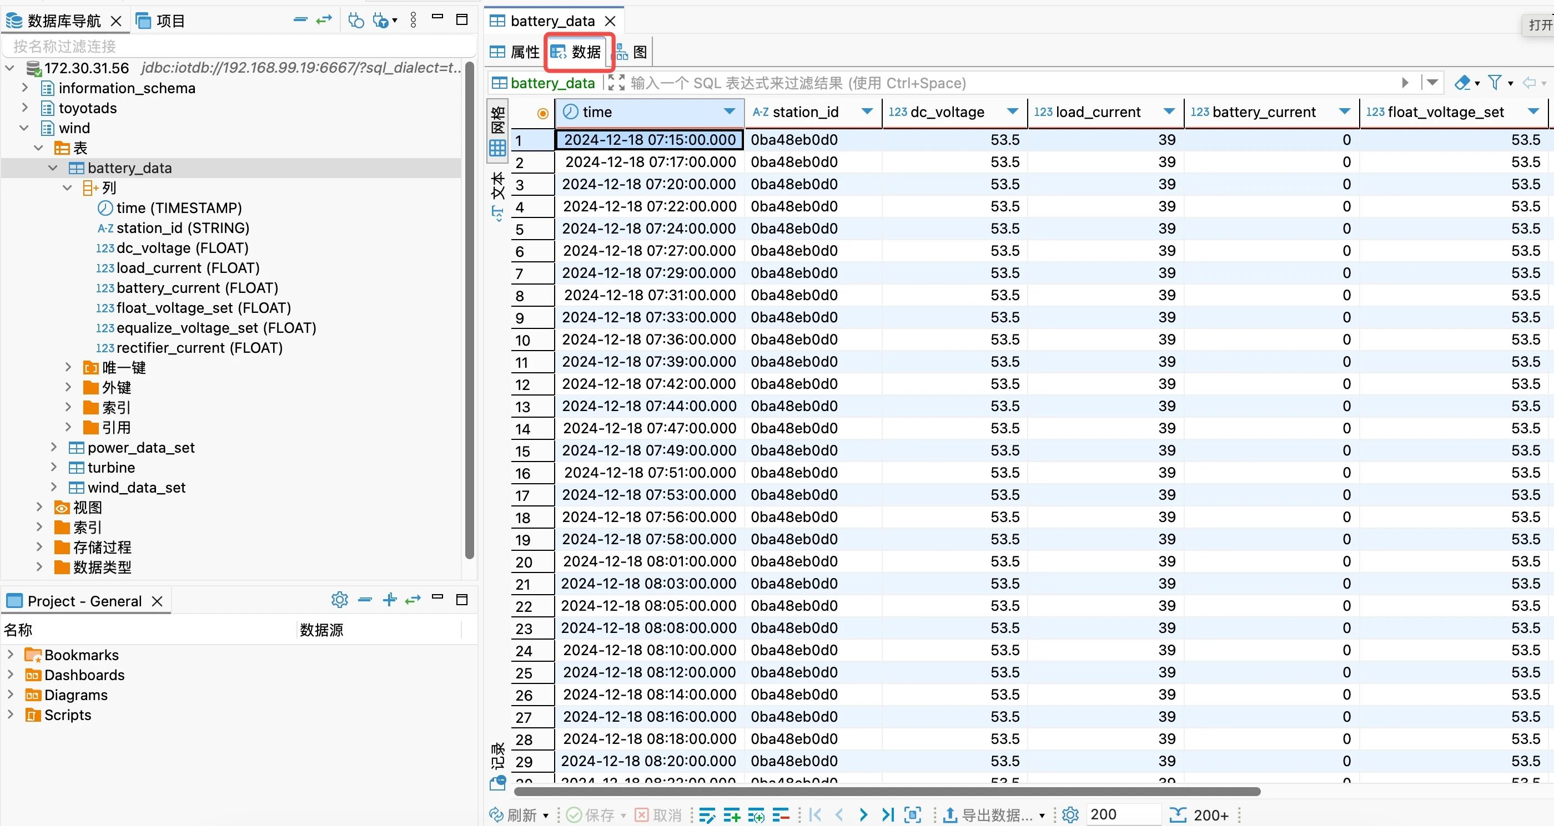Click the delete row icon

pyautogui.click(x=781, y=815)
